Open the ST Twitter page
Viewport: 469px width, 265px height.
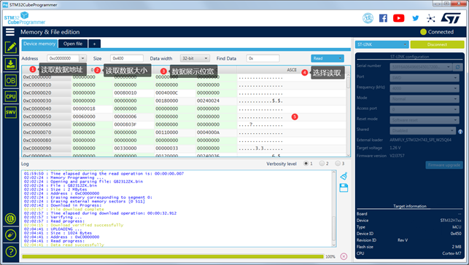pyautogui.click(x=415, y=18)
